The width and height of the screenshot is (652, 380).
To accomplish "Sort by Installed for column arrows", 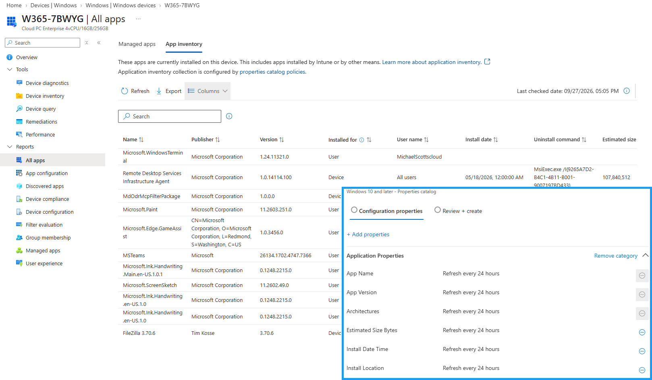I will point(369,140).
